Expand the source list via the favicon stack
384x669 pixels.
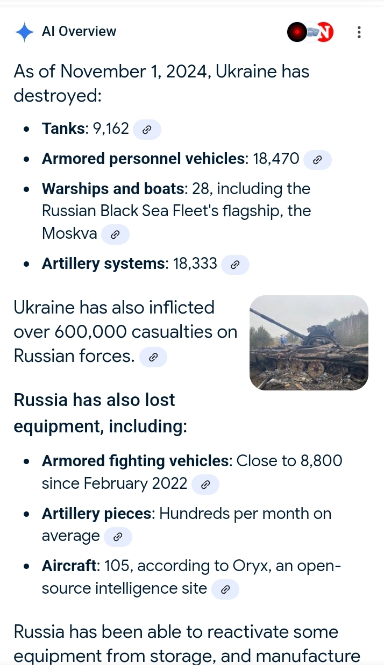(310, 32)
